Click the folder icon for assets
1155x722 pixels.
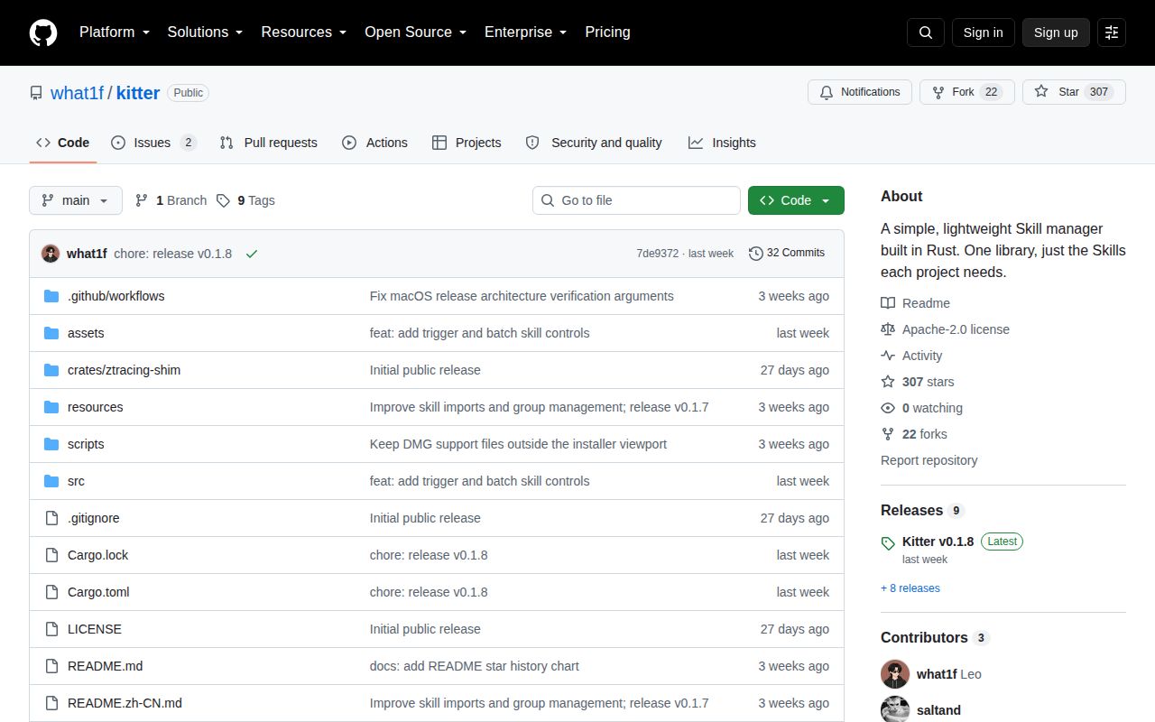coord(51,333)
